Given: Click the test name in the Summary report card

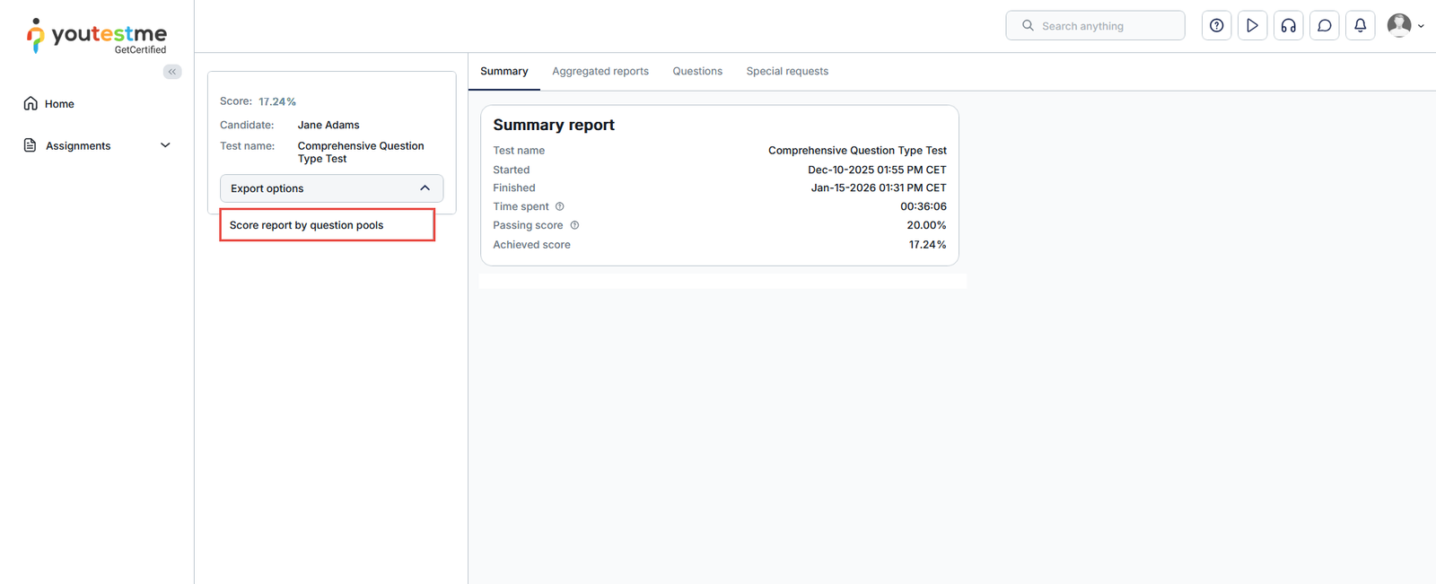Looking at the screenshot, I should (x=857, y=151).
